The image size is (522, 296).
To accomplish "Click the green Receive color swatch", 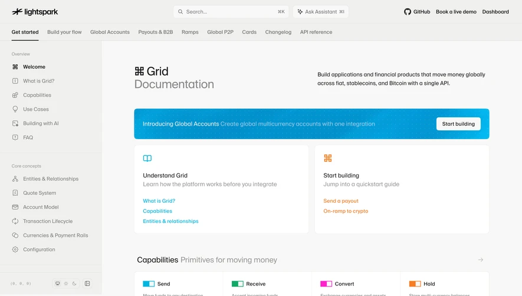I will (237, 284).
